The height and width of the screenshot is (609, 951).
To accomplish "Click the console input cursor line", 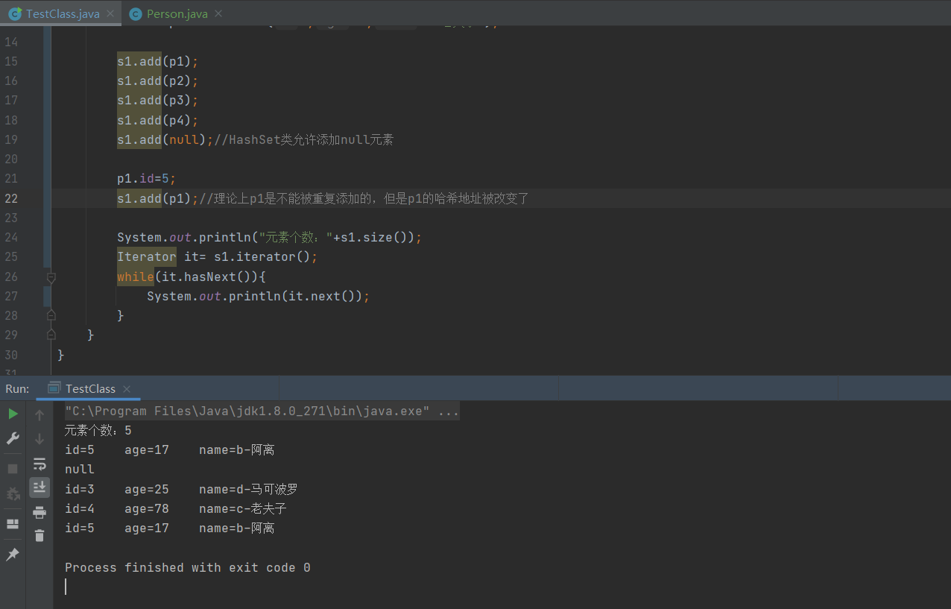I will pyautogui.click(x=66, y=587).
